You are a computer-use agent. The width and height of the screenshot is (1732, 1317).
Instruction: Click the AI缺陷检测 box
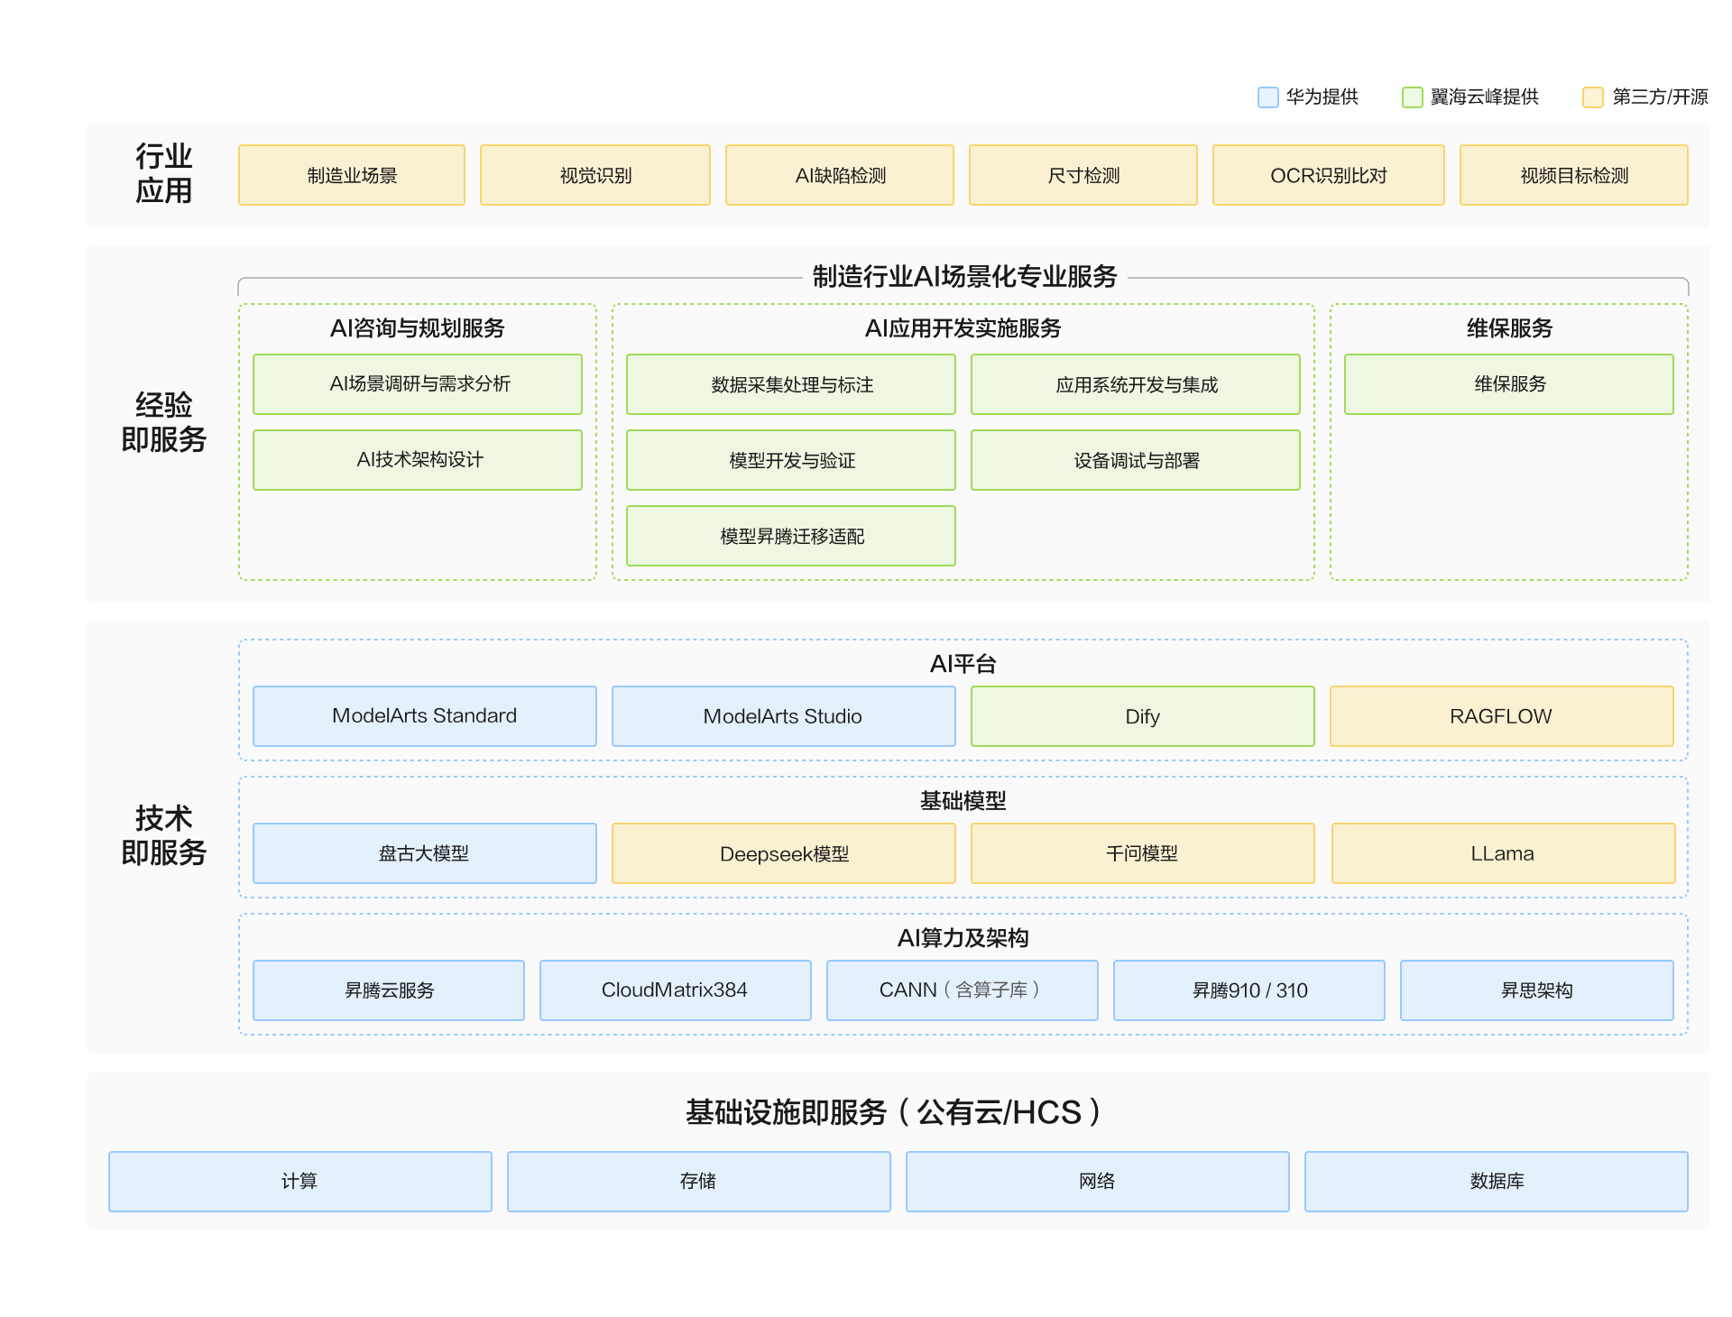[840, 175]
